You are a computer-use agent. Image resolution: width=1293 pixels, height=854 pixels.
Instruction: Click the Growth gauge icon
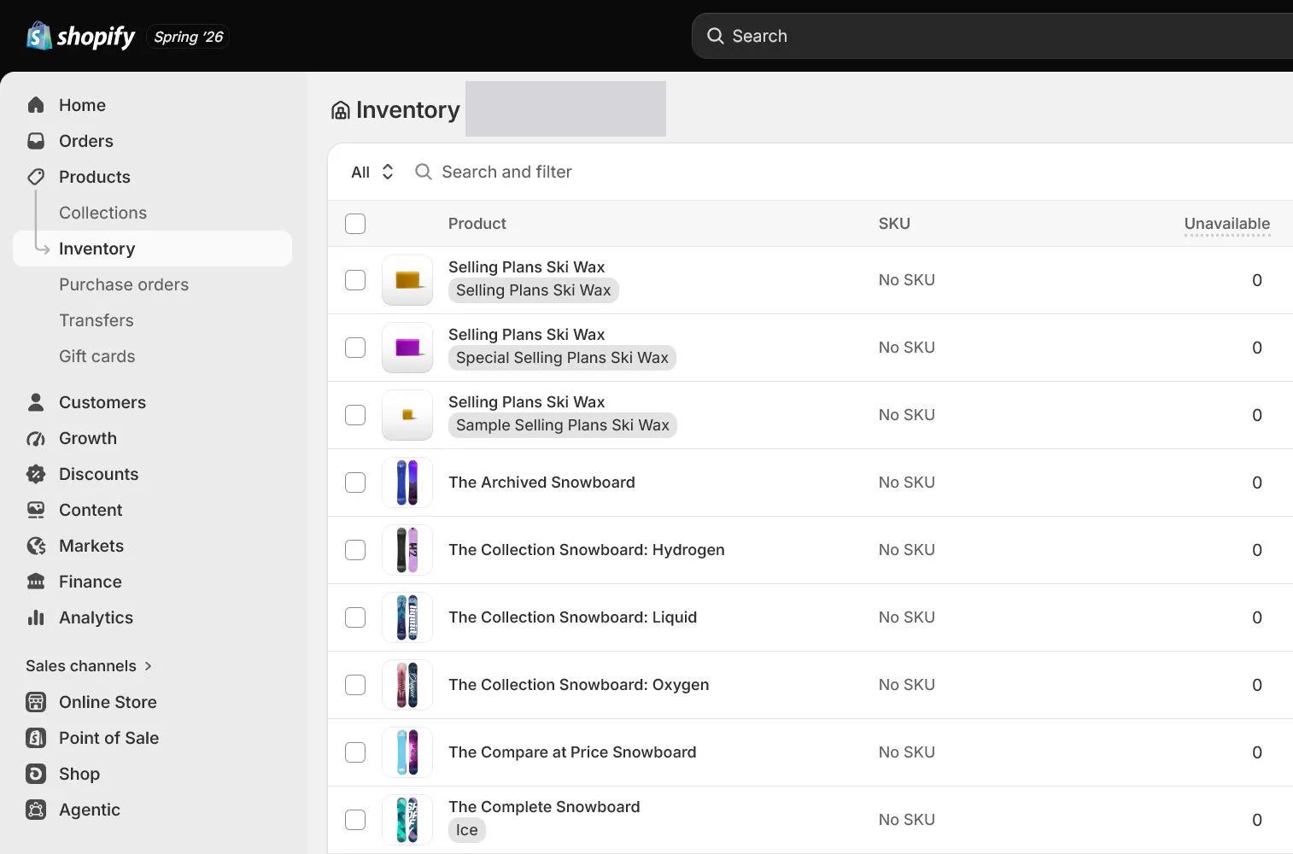click(36, 438)
